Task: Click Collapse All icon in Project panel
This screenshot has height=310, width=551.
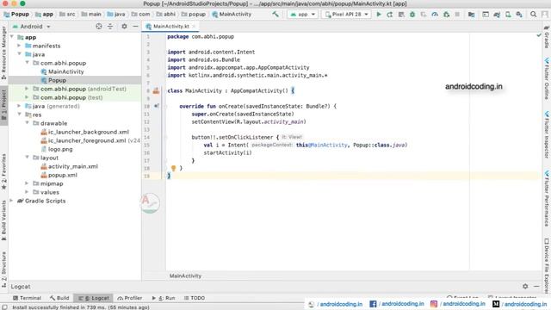Action: click(x=110, y=27)
